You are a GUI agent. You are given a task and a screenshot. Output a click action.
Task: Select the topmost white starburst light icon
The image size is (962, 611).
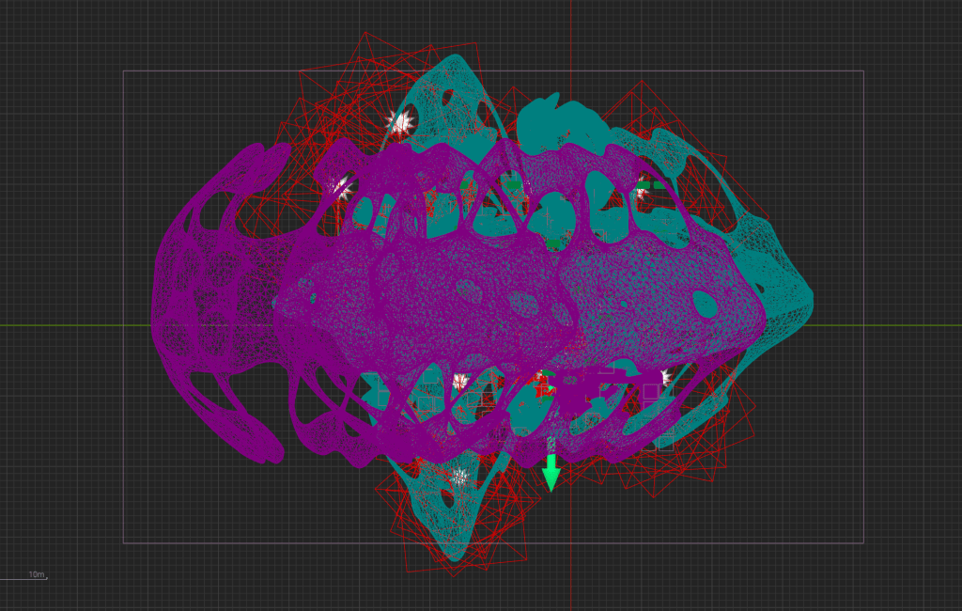tap(402, 122)
